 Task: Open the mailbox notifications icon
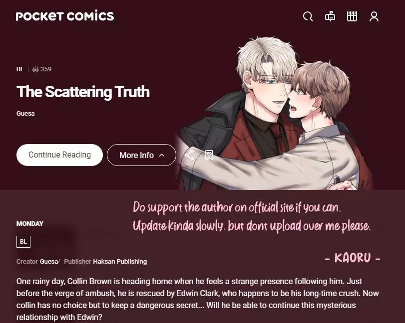click(330, 16)
